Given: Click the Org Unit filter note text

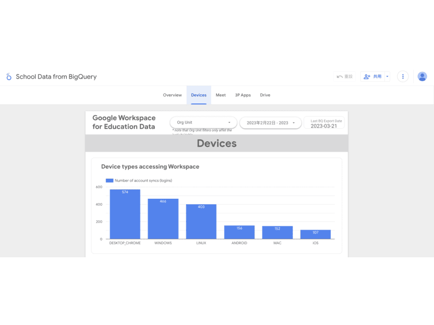Looking at the screenshot, I should coord(202,132).
